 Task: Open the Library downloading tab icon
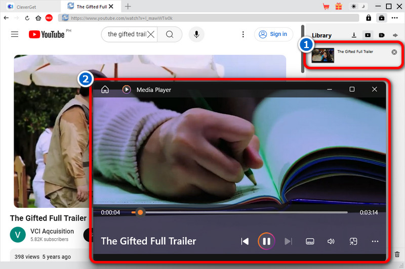point(354,35)
